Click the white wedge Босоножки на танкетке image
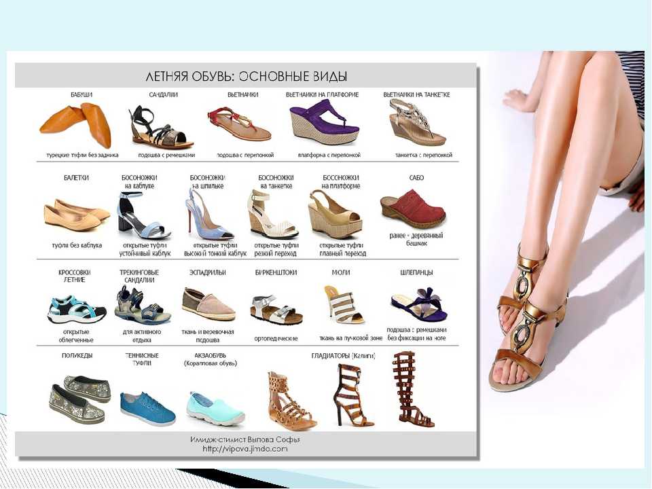Screen dimensions: 652x489 coord(272,214)
